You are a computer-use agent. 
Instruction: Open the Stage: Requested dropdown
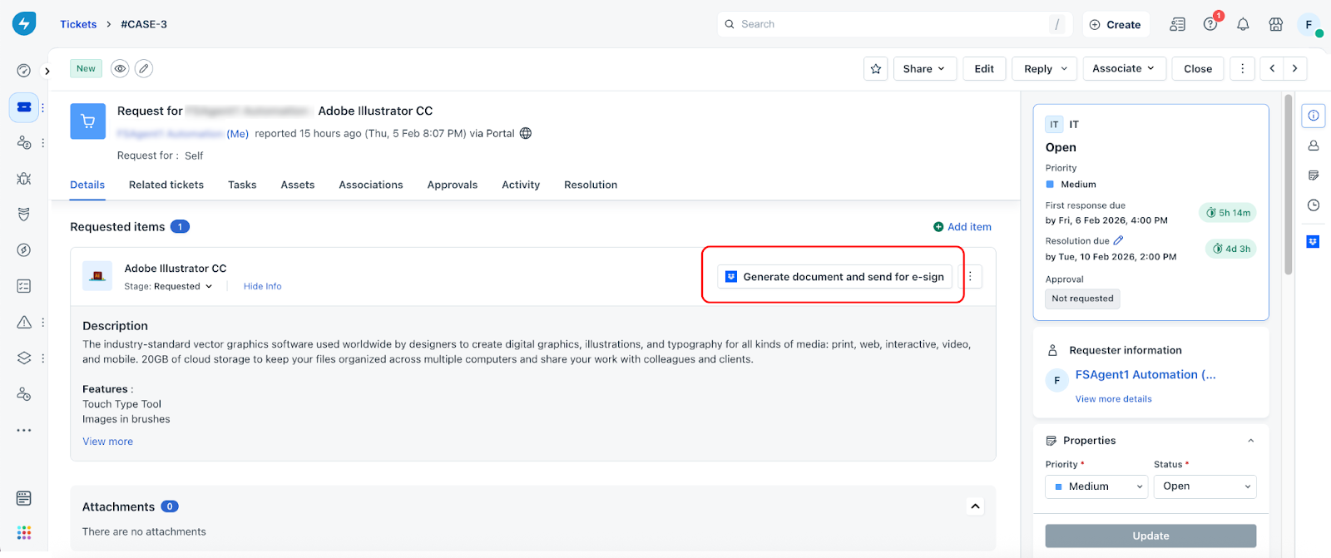[168, 287]
